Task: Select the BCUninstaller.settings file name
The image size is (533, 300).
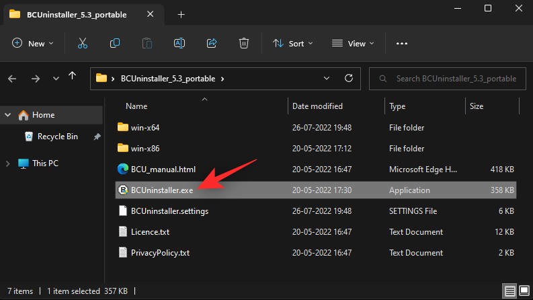Action: coord(169,211)
